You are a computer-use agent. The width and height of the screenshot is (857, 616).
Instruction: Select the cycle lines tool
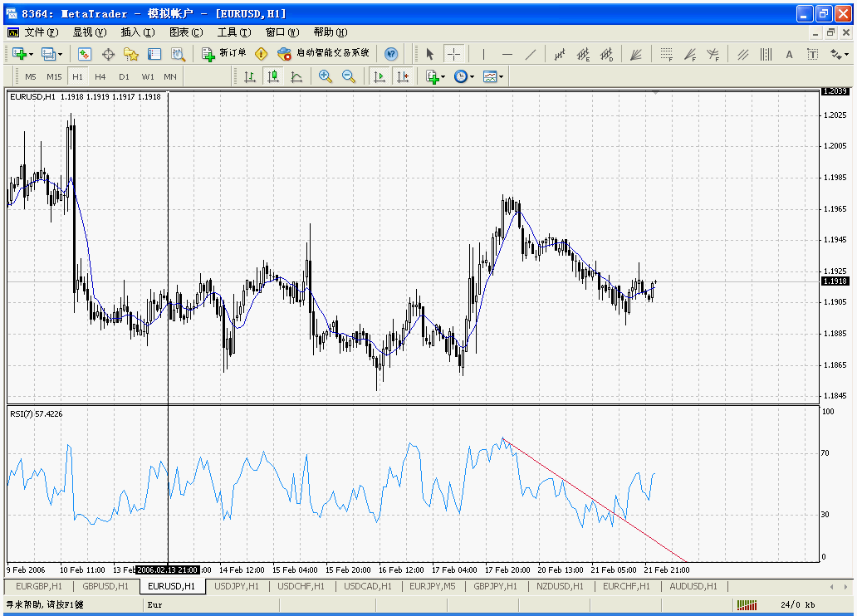(766, 54)
